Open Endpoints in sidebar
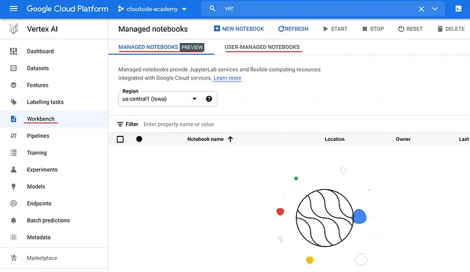 (x=39, y=204)
